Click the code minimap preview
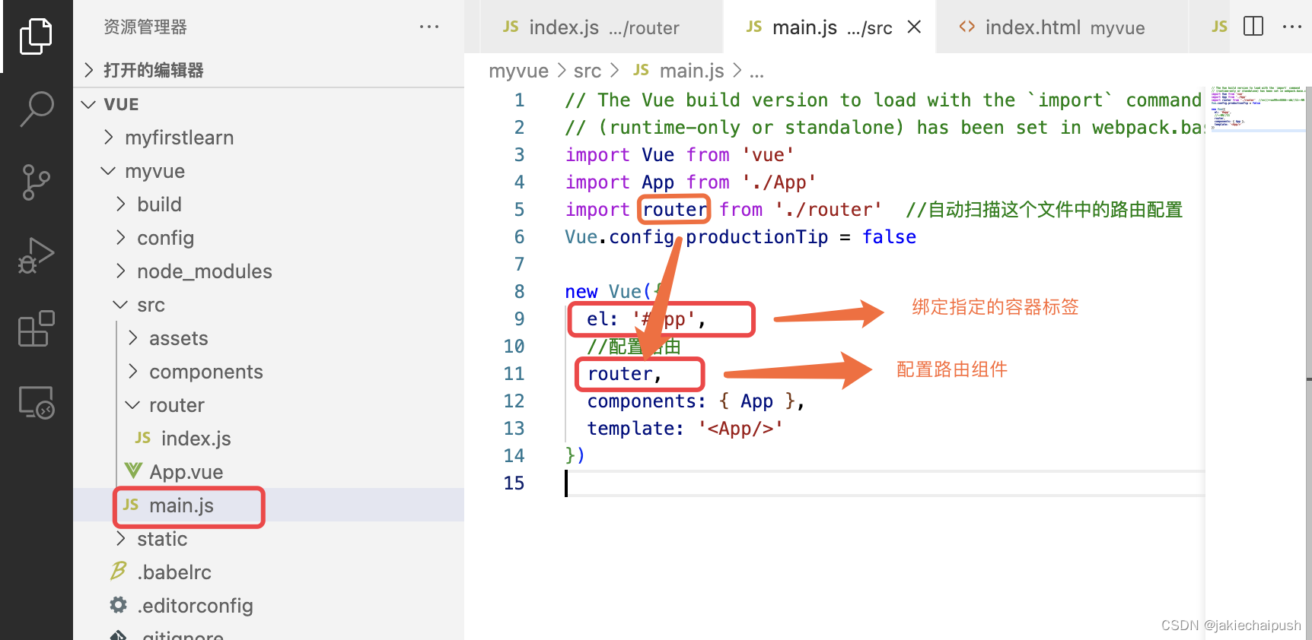The image size is (1312, 640). [x=1257, y=108]
